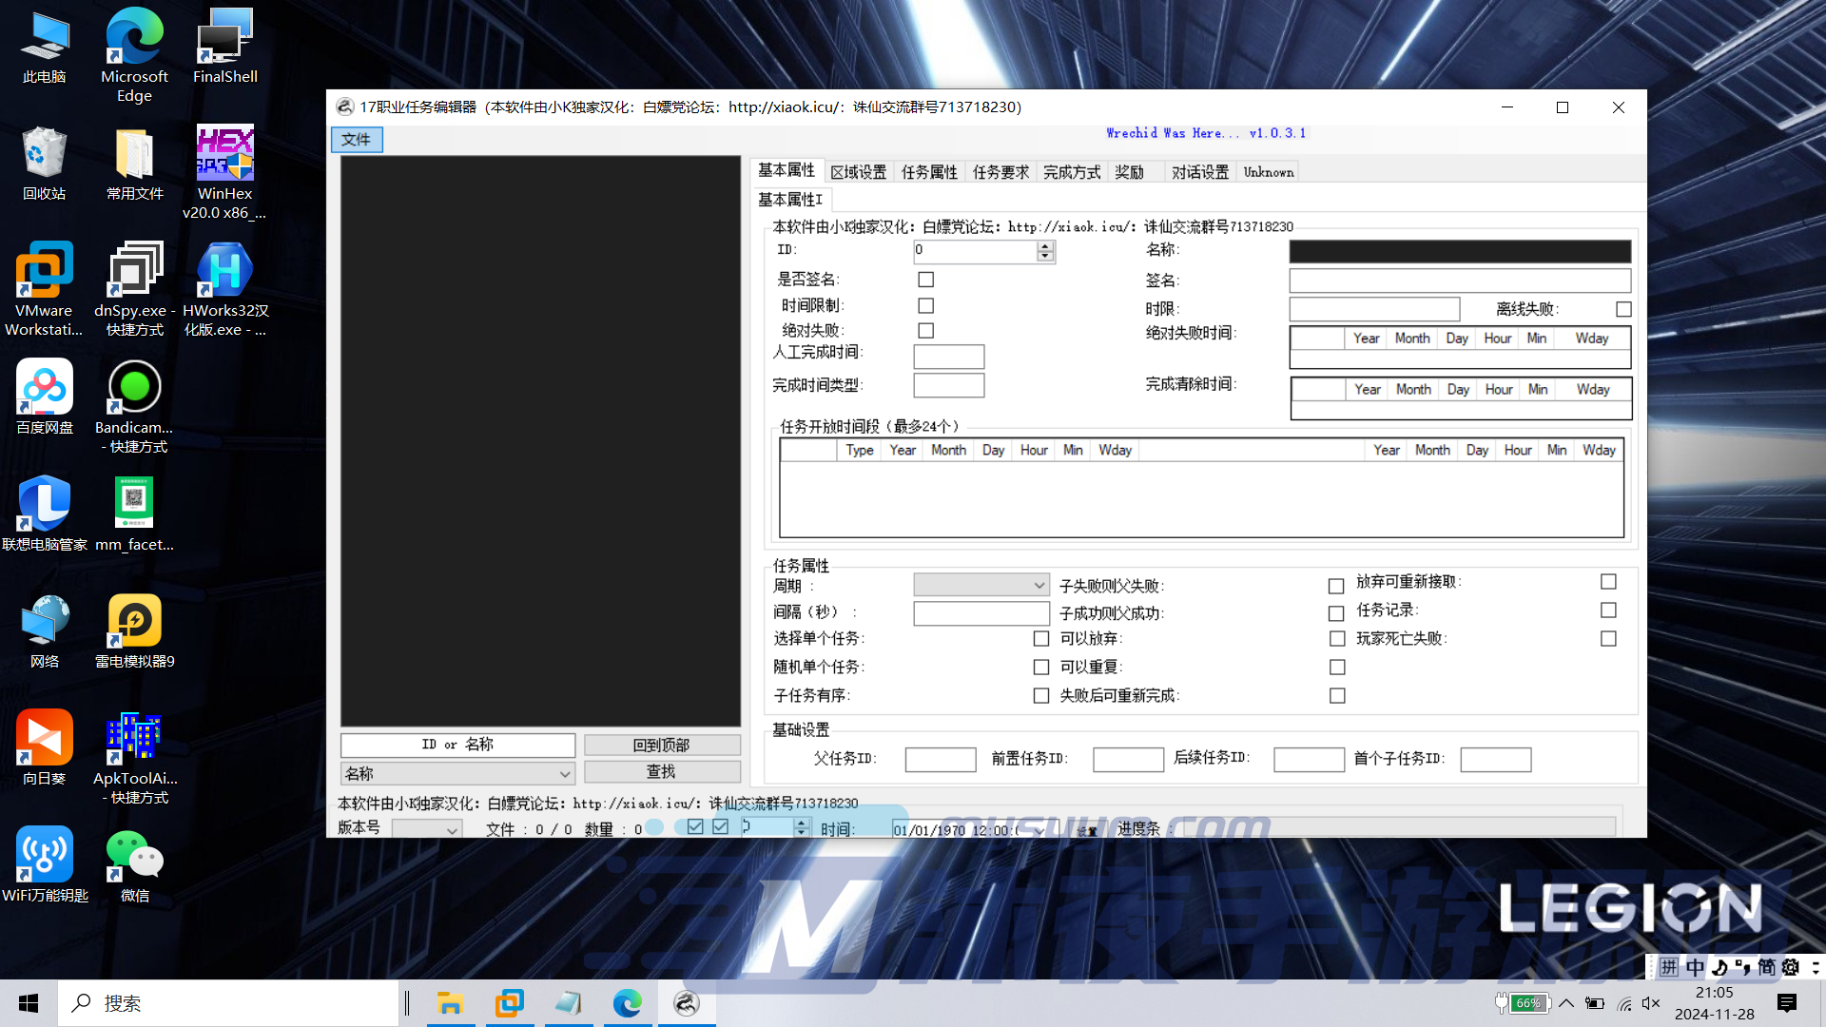Click the 查找 button
The image size is (1826, 1027).
pyautogui.click(x=662, y=772)
